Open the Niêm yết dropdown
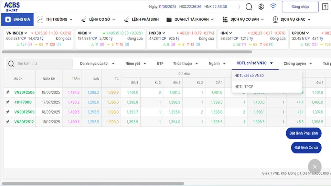Screen dimensions: 331x186 click(136, 64)
